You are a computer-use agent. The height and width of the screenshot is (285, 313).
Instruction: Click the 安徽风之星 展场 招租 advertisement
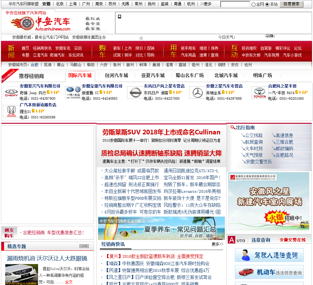pyautogui.click(x=269, y=201)
